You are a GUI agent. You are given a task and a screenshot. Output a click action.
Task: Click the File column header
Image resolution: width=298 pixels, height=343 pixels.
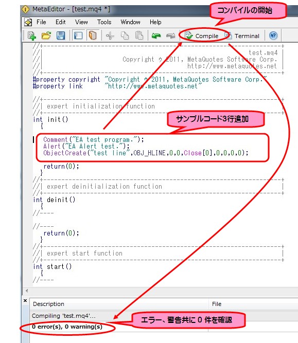pos(253,304)
